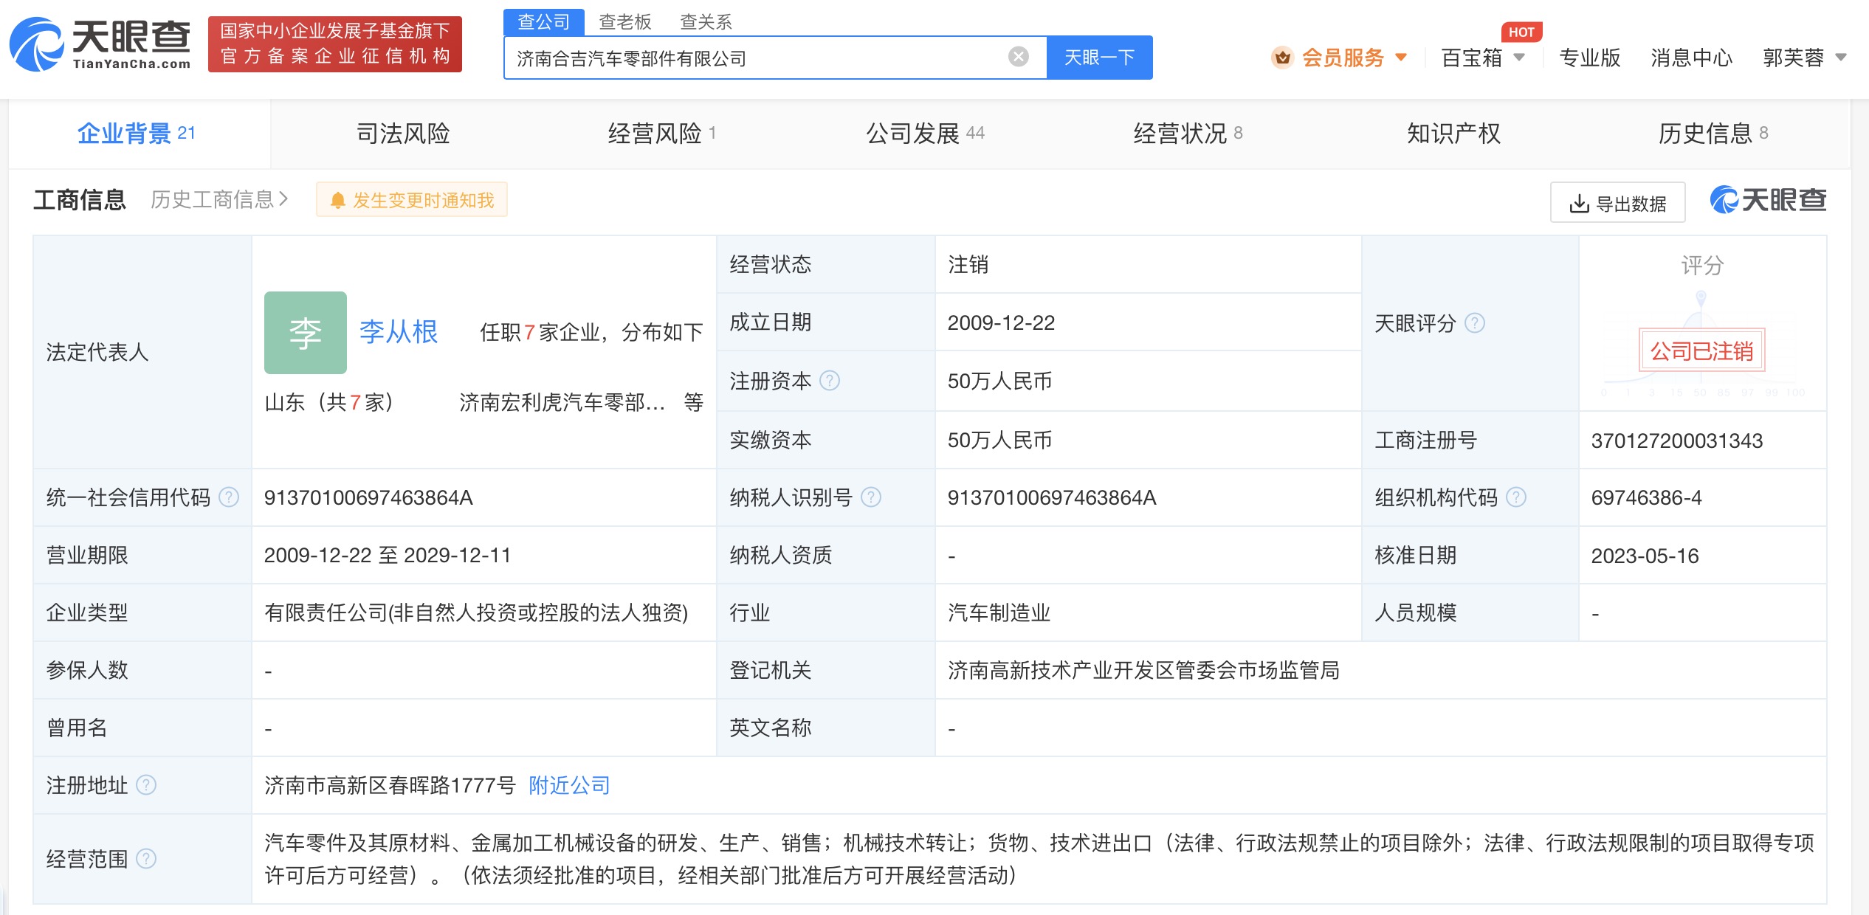Open the TianYanCha logo home page
The image size is (1869, 915).
[x=100, y=44]
